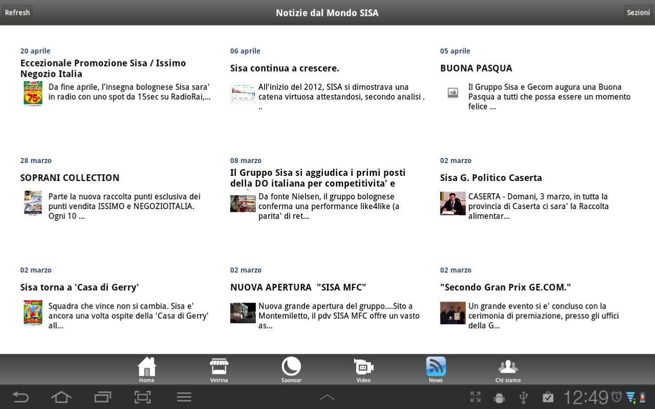Expand the center chevron-up handle
The image size is (655, 409).
[x=327, y=397]
